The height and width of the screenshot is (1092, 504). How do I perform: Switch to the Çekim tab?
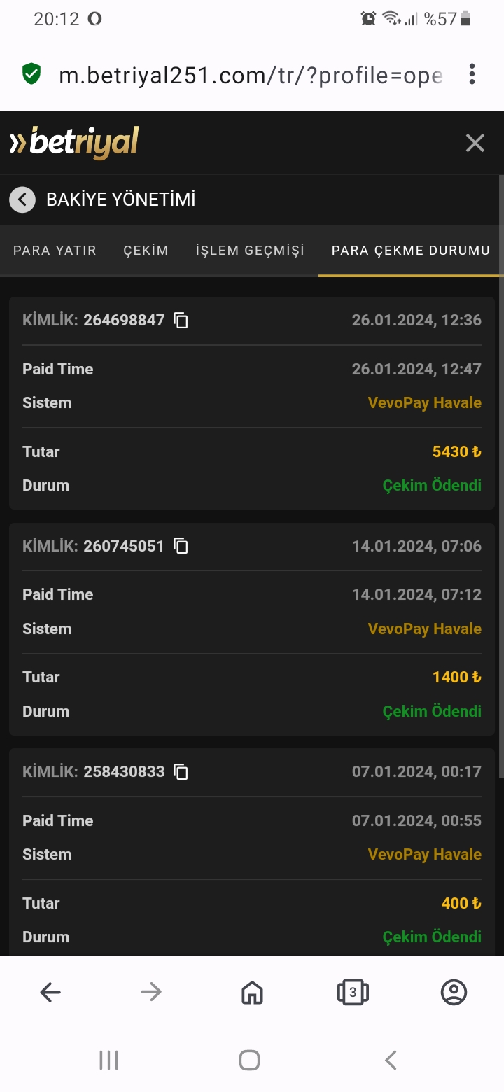(x=146, y=251)
